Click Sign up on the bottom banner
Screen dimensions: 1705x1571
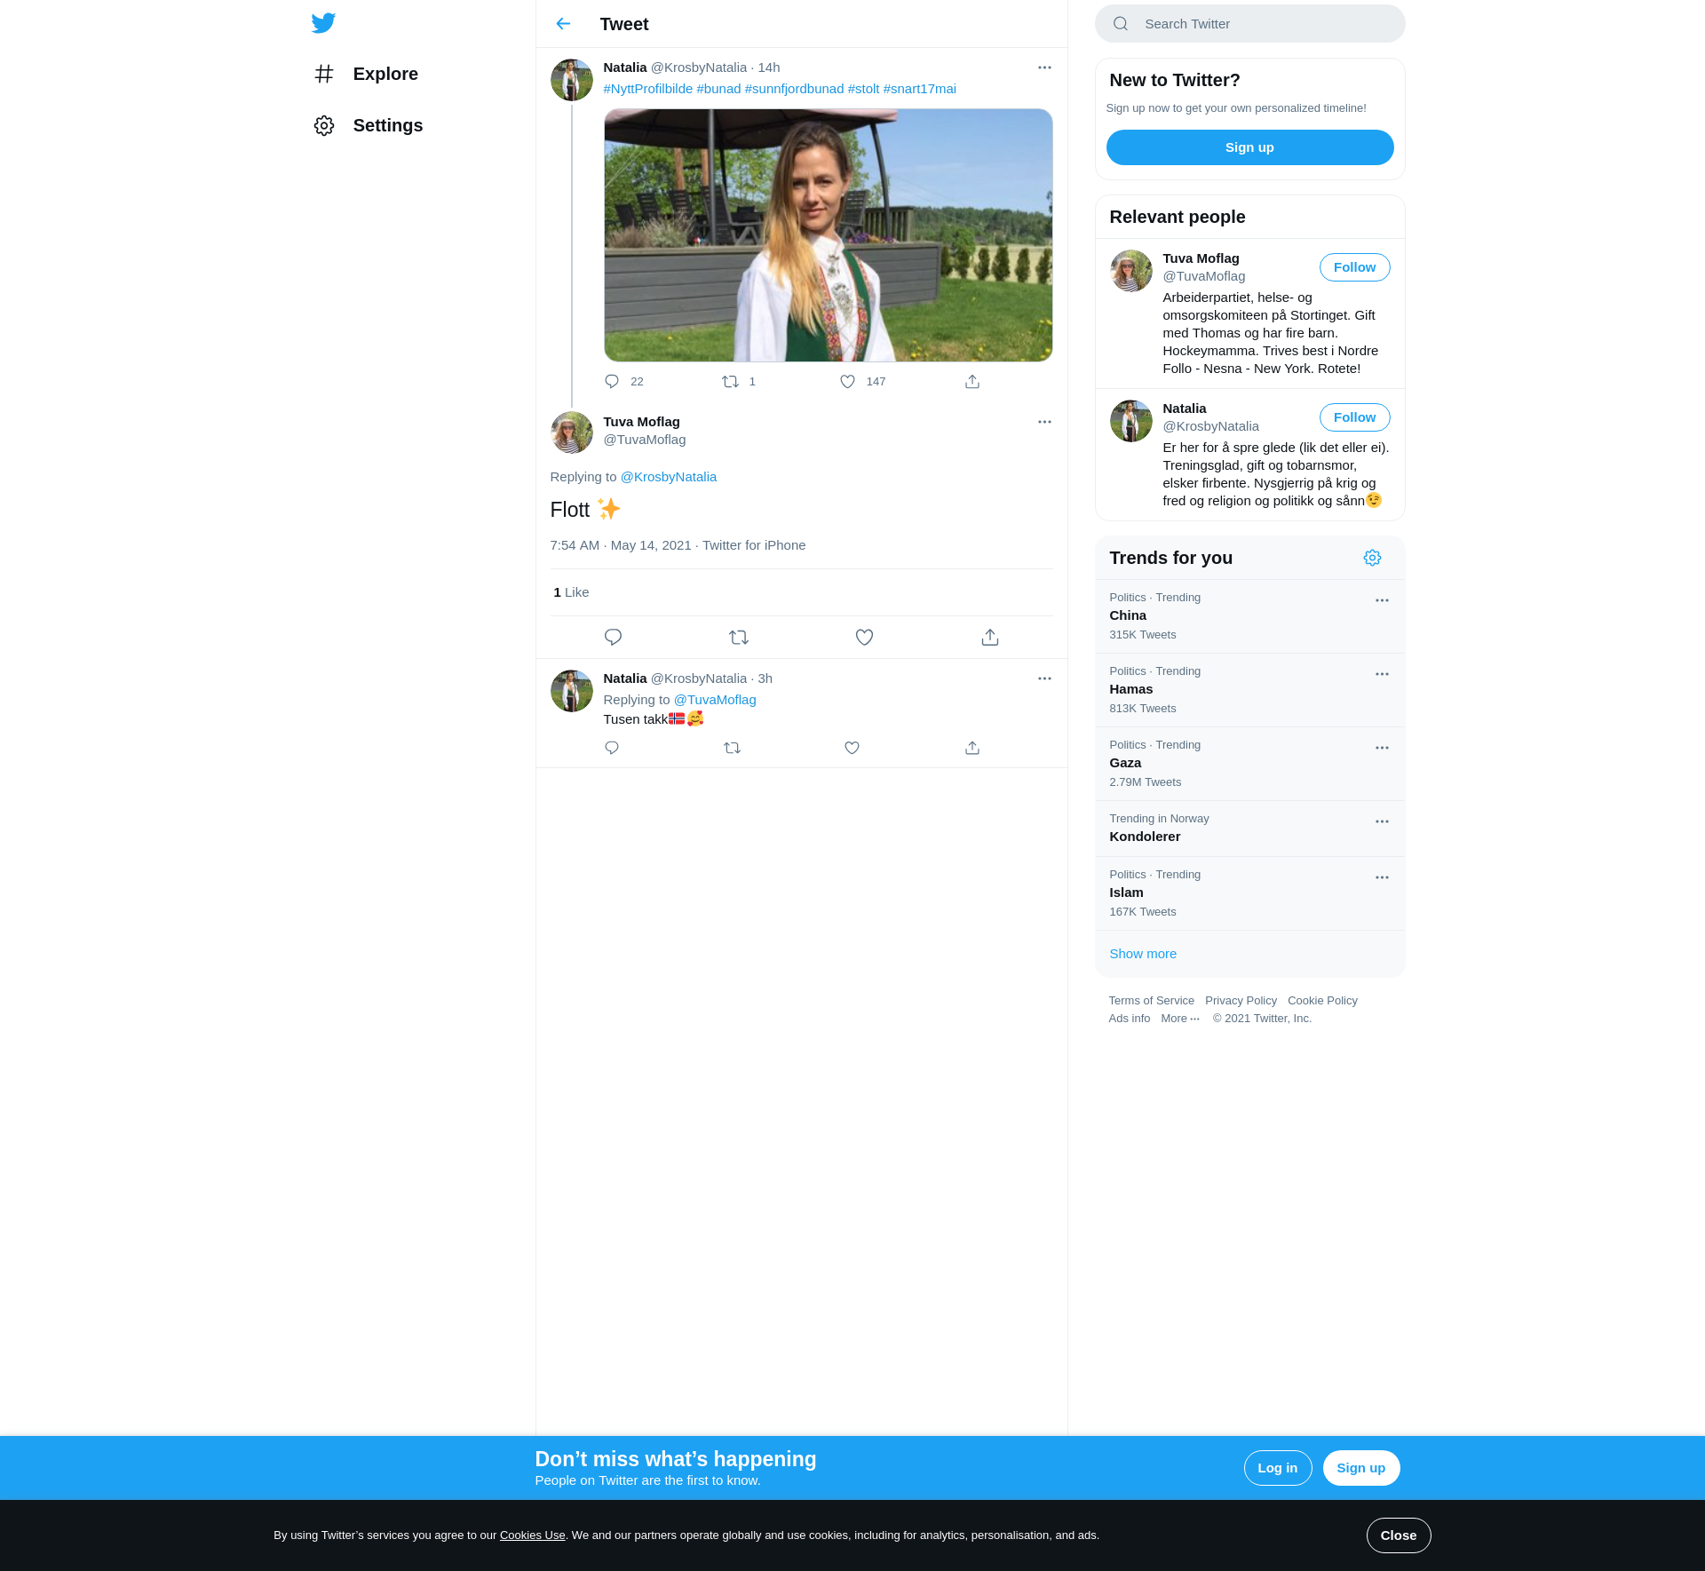[1361, 1468]
